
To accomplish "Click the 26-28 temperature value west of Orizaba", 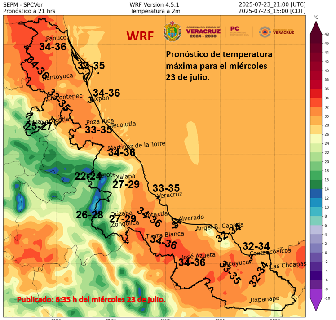I will [x=89, y=215].
